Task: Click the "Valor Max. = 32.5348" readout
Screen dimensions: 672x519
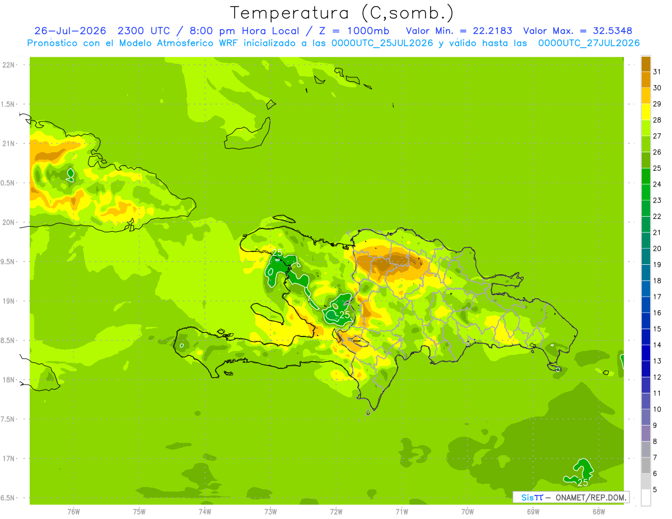Action: coord(578,31)
